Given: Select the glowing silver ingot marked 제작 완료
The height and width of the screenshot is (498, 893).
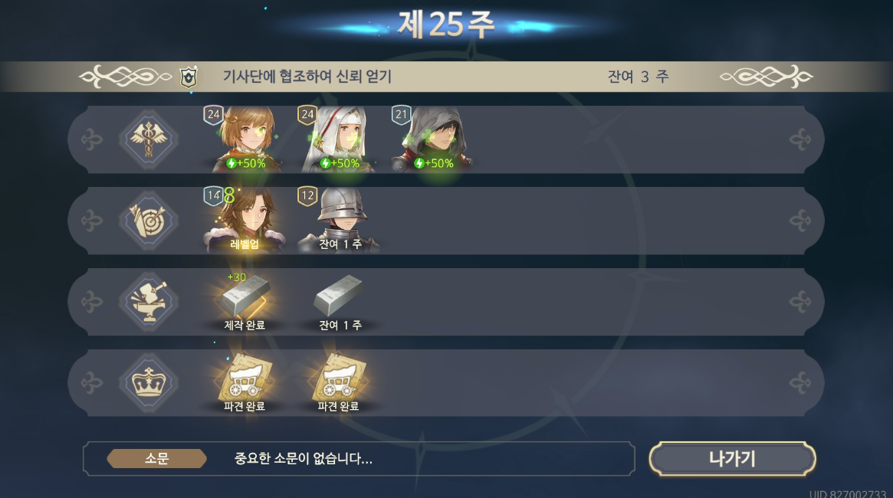Looking at the screenshot, I should (245, 302).
